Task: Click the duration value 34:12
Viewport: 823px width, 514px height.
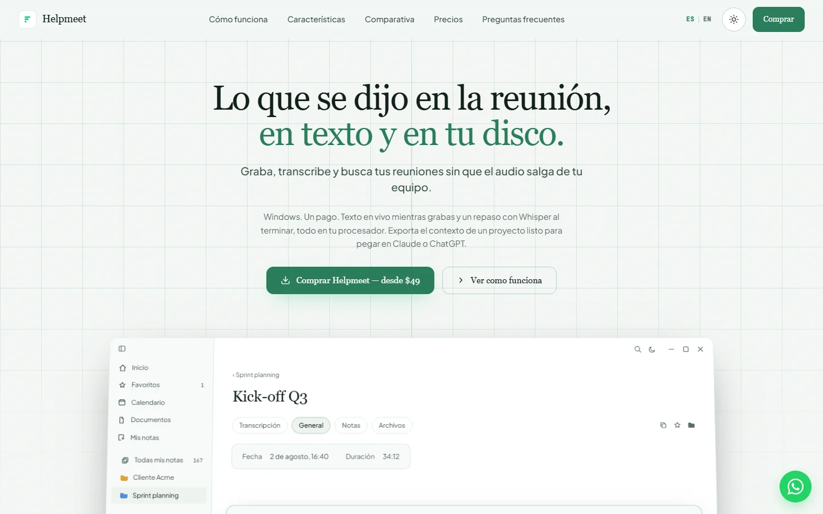Action: click(391, 457)
